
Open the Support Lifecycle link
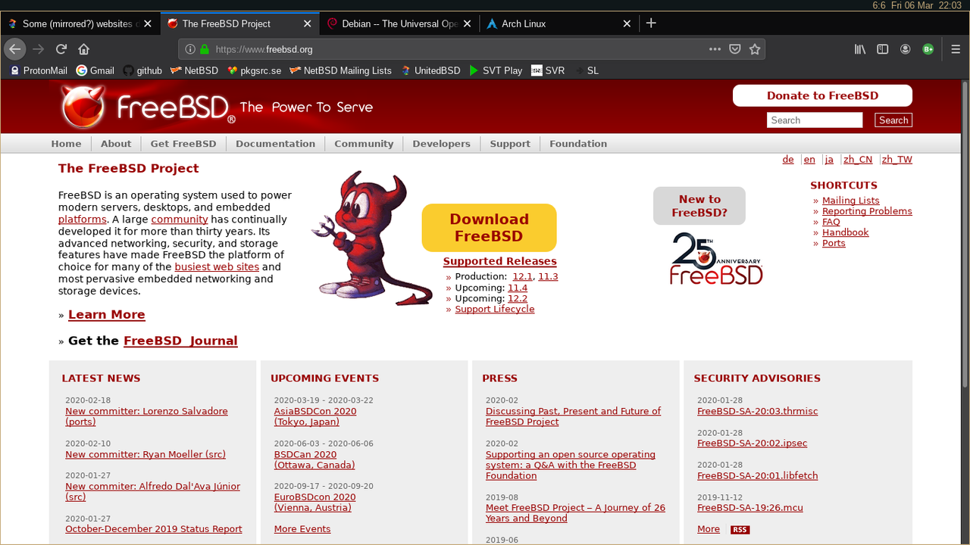pos(494,309)
